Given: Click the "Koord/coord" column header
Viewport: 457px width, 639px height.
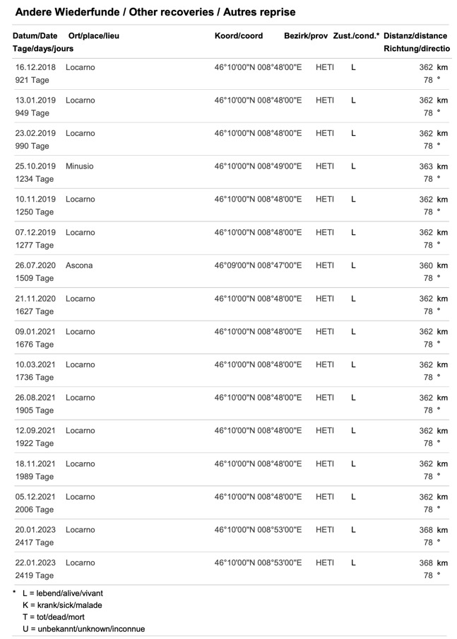Looking at the screenshot, I should point(239,36).
